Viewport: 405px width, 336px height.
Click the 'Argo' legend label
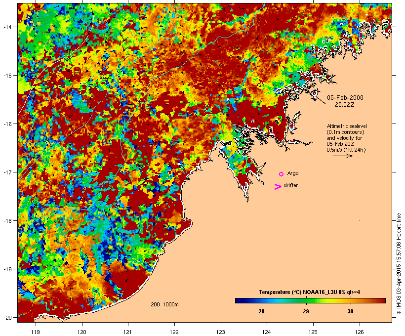[293, 173]
